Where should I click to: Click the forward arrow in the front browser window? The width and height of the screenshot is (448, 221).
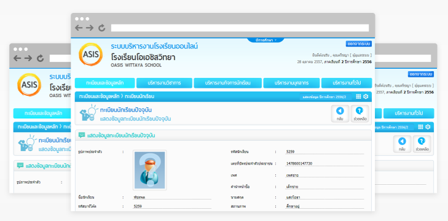coord(90,28)
